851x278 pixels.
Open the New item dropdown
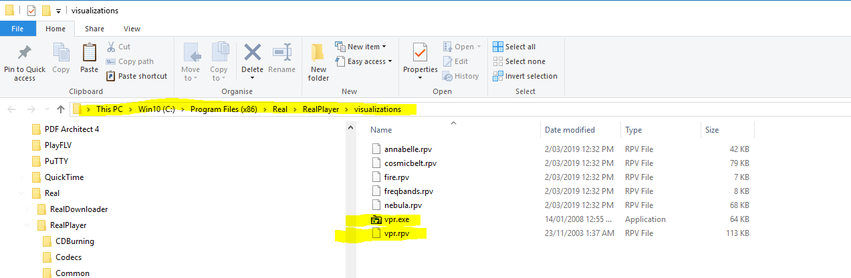click(362, 47)
